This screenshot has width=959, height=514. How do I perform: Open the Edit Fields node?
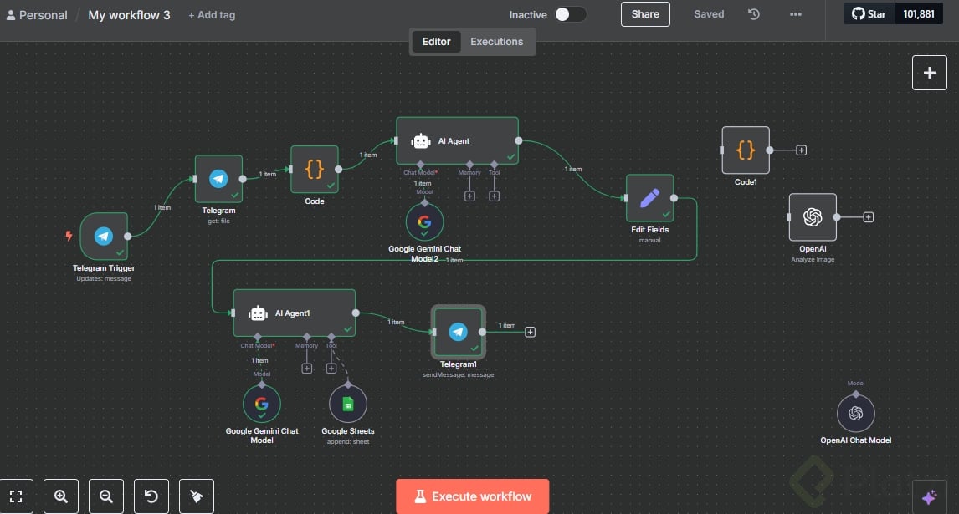click(649, 198)
